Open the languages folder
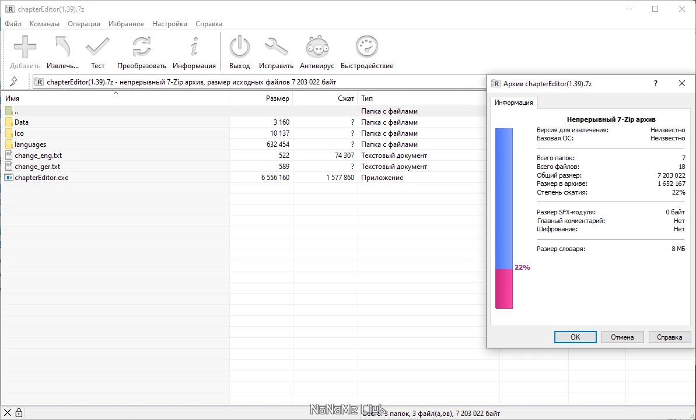696x420 pixels. pos(30,144)
